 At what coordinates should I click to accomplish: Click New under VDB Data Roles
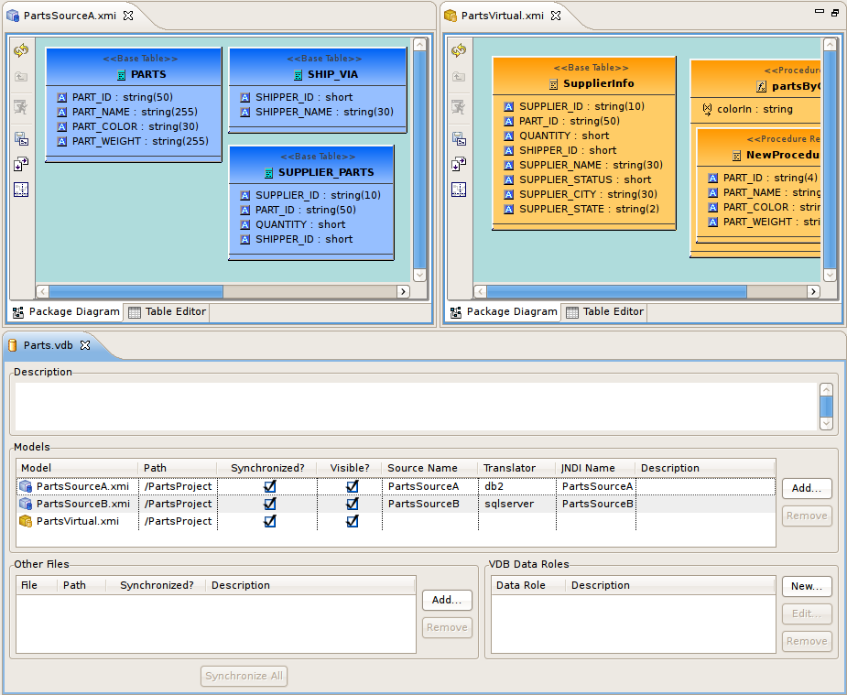click(806, 586)
